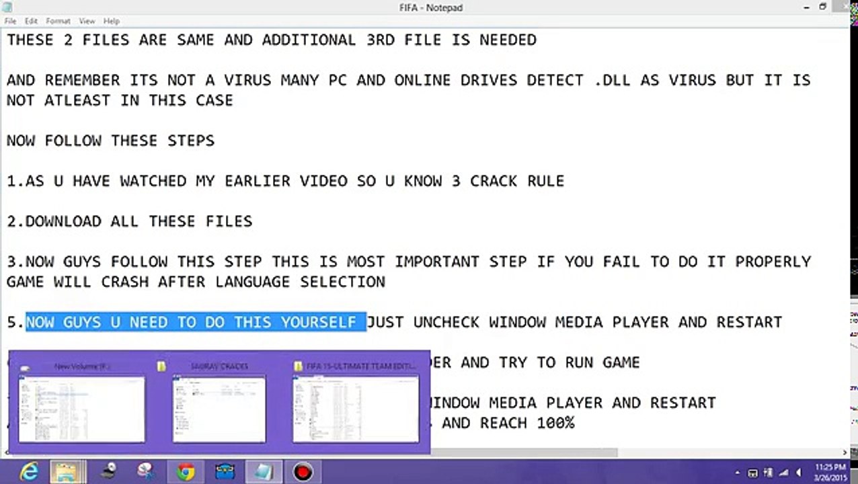Open the File menu in Notepad
Screen dimensions: 858x484
pyautogui.click(x=10, y=22)
